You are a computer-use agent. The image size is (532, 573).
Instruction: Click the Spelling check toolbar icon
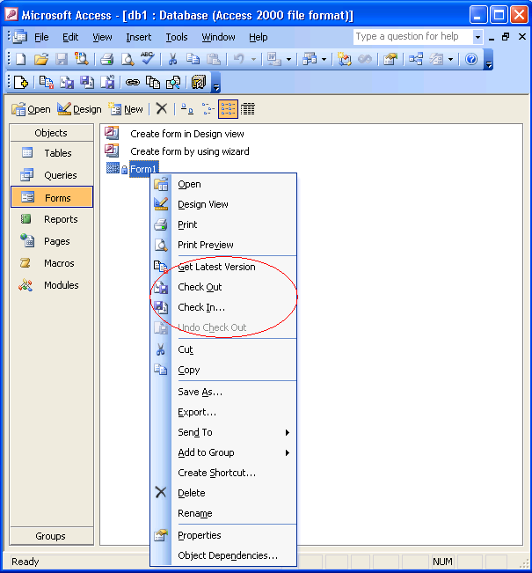click(146, 60)
